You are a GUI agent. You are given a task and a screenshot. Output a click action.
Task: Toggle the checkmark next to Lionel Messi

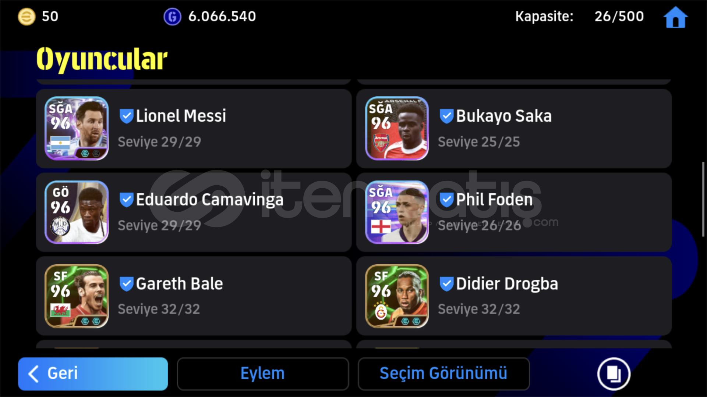pos(126,116)
